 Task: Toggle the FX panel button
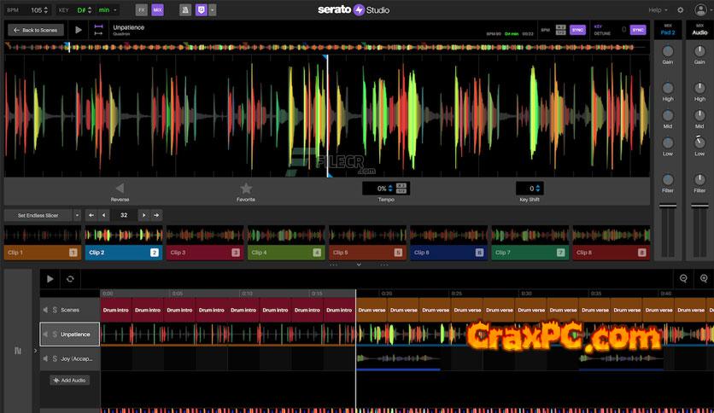coord(141,10)
